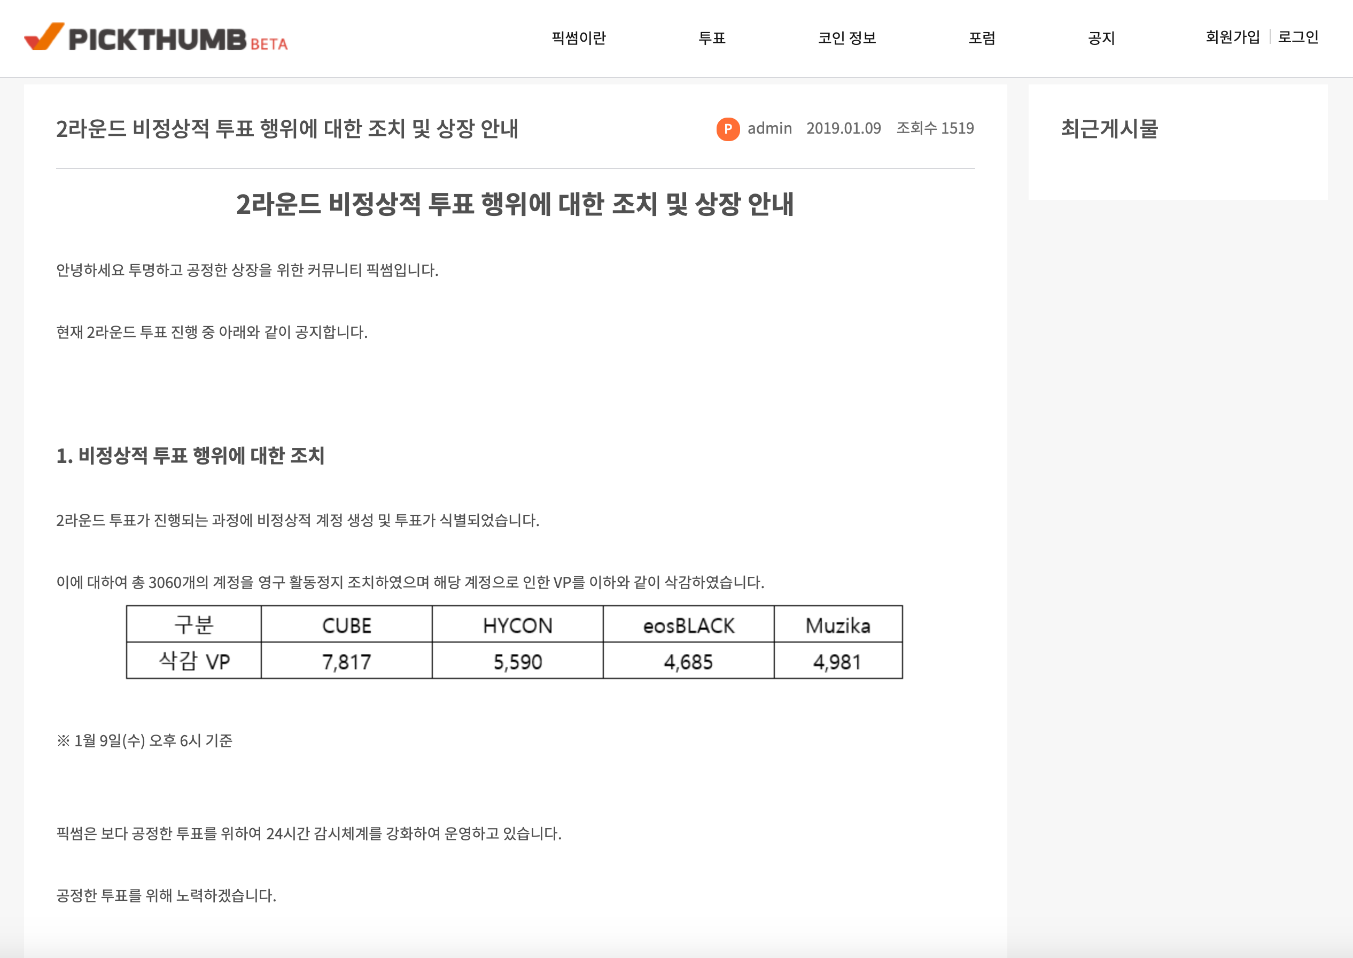
Task: Click the CUBE column header in table
Action: pos(347,625)
